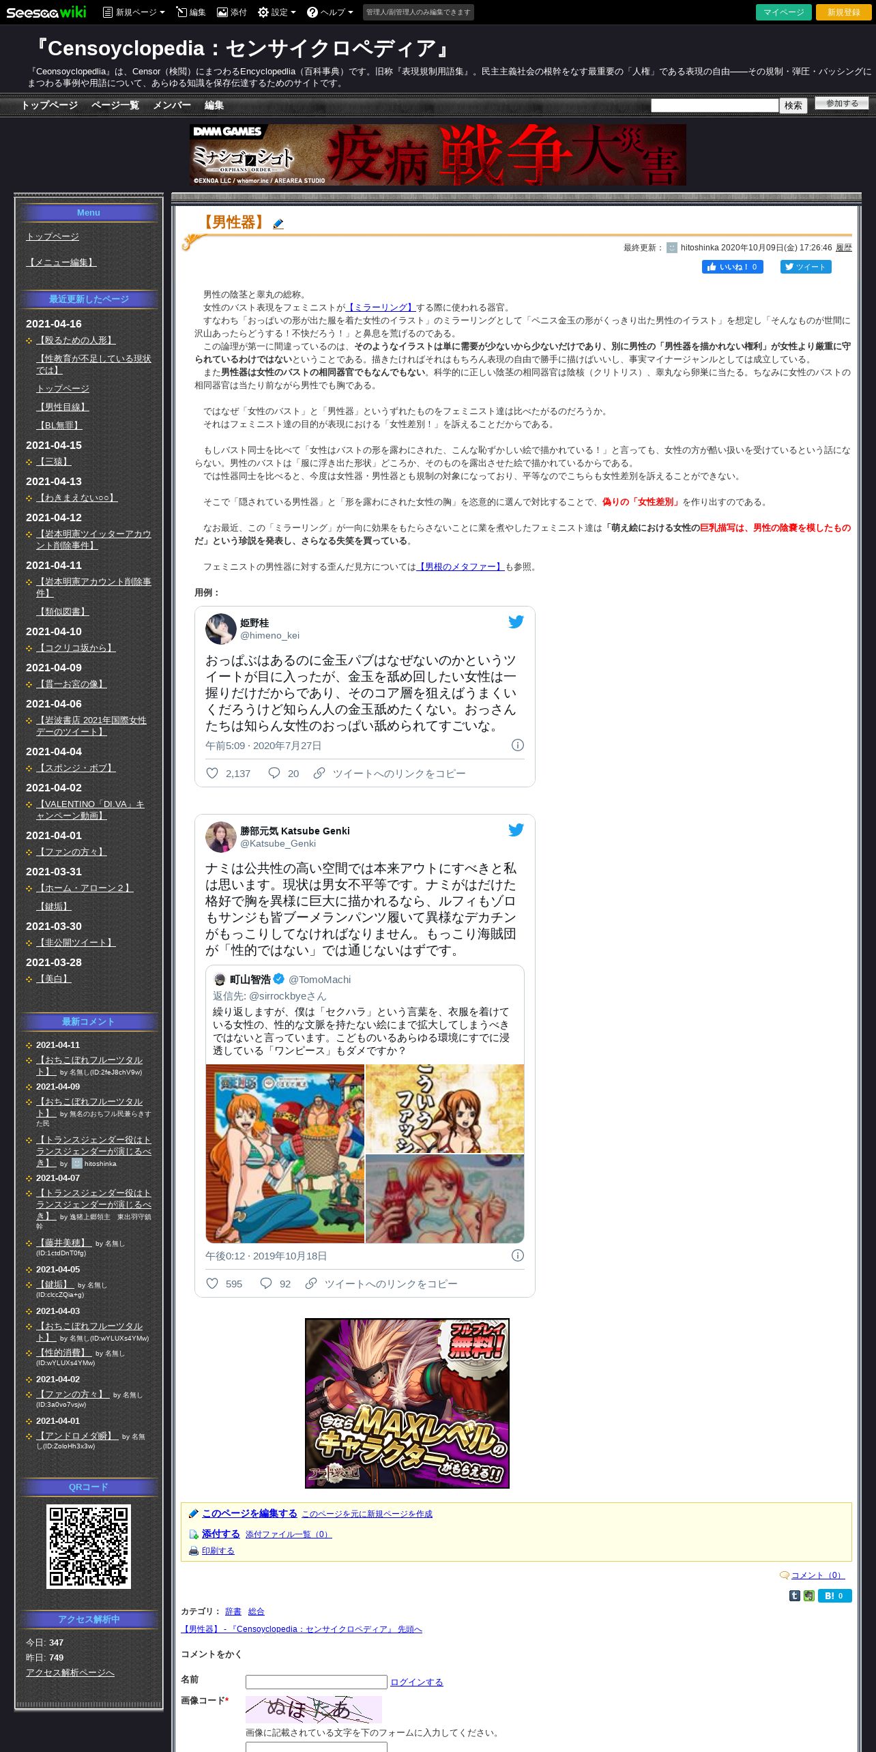Open the コメント（0） link
The image size is (876, 1752).
(x=818, y=1575)
